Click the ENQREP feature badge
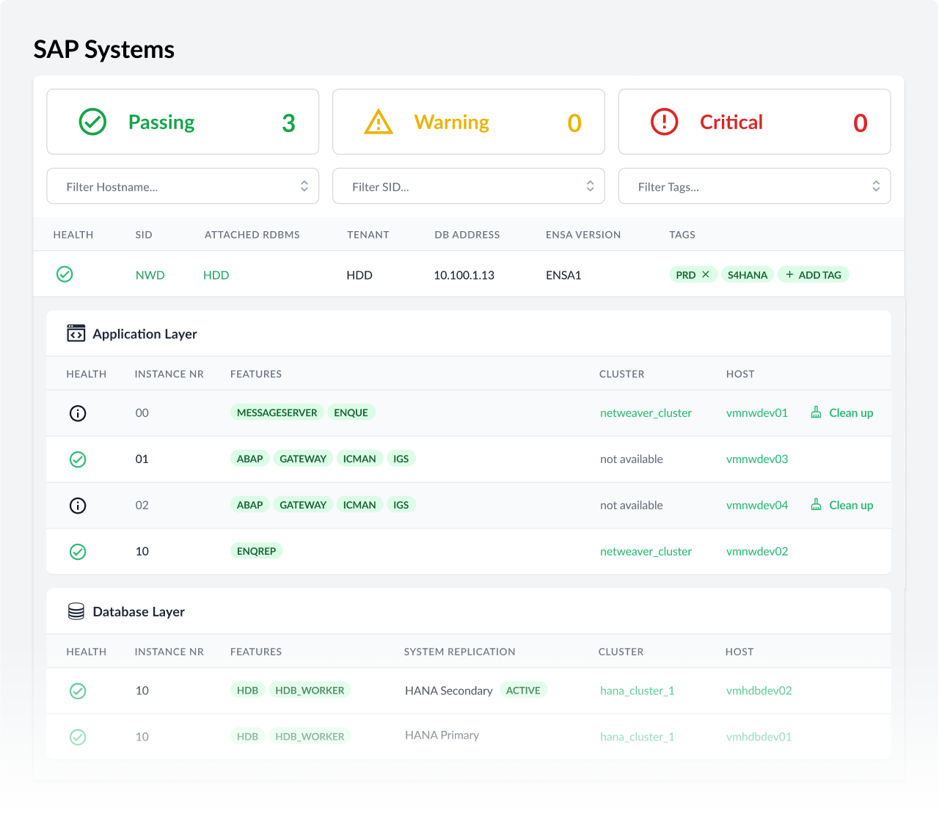Screen dimensions: 939x816 [x=257, y=551]
